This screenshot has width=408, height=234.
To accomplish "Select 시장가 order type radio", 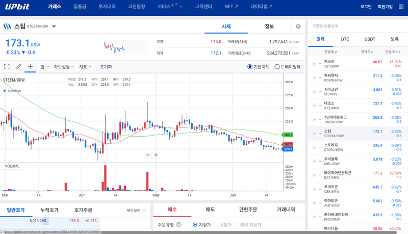I will 215,225.
